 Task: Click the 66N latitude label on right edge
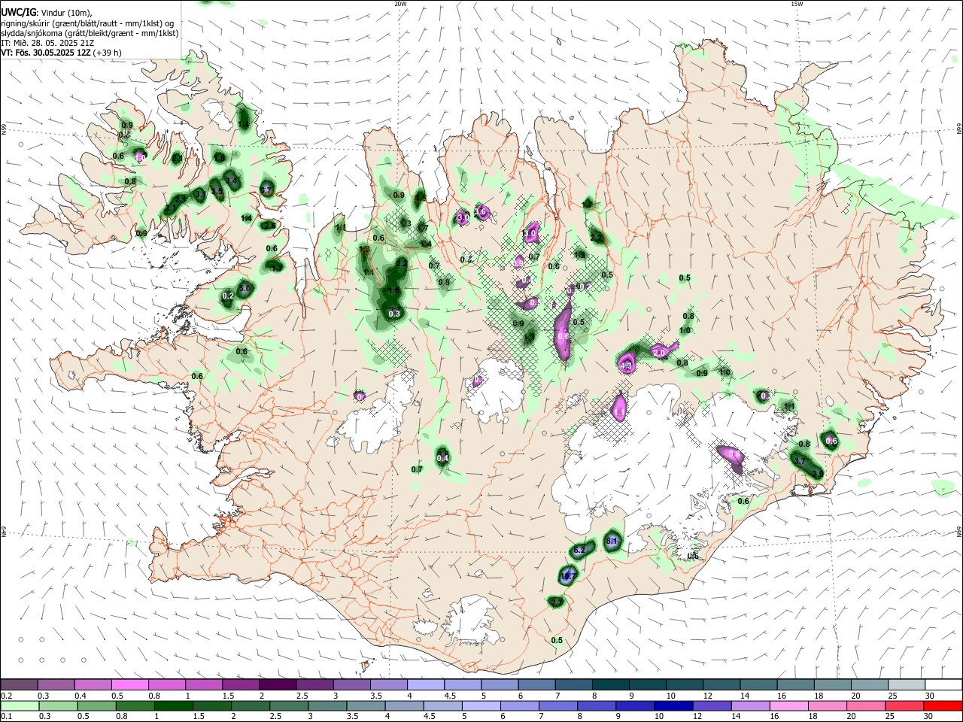[x=959, y=129]
